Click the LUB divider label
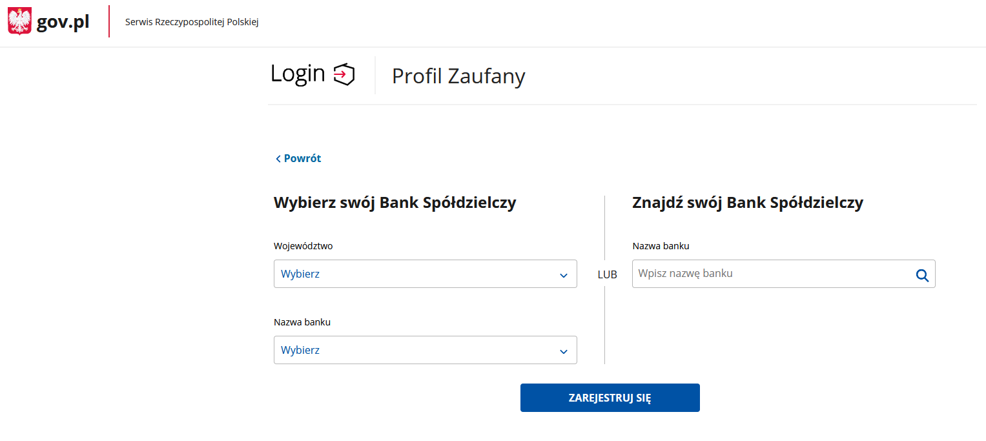Screen dimensions: 986x441 coord(607,274)
